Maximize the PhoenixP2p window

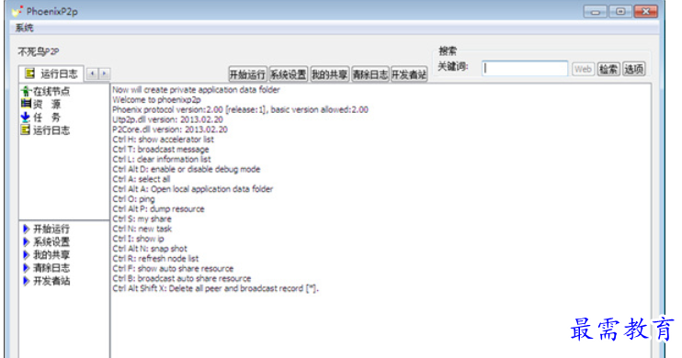click(619, 12)
